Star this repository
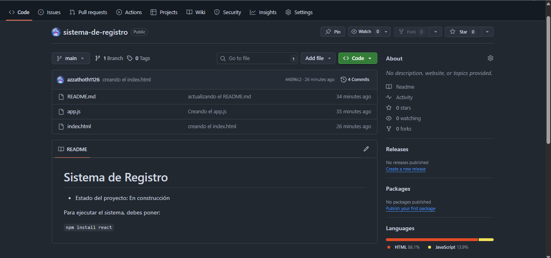 point(463,32)
